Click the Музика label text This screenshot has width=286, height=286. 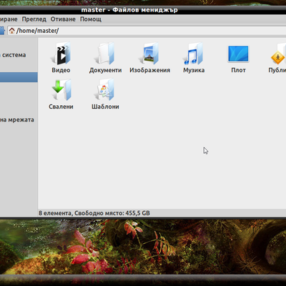194,70
